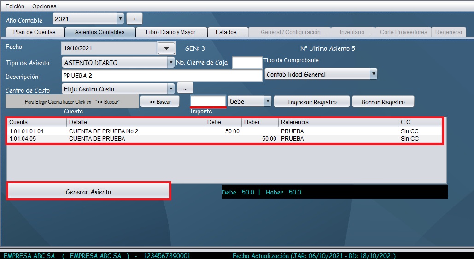
Task: Open the Fecha date picker arrow
Action: (166, 48)
